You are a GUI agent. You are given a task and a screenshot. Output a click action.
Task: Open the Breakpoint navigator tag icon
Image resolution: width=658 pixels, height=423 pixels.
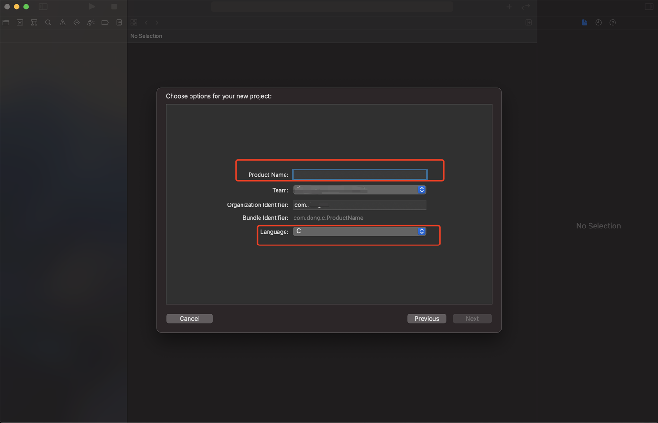point(105,22)
